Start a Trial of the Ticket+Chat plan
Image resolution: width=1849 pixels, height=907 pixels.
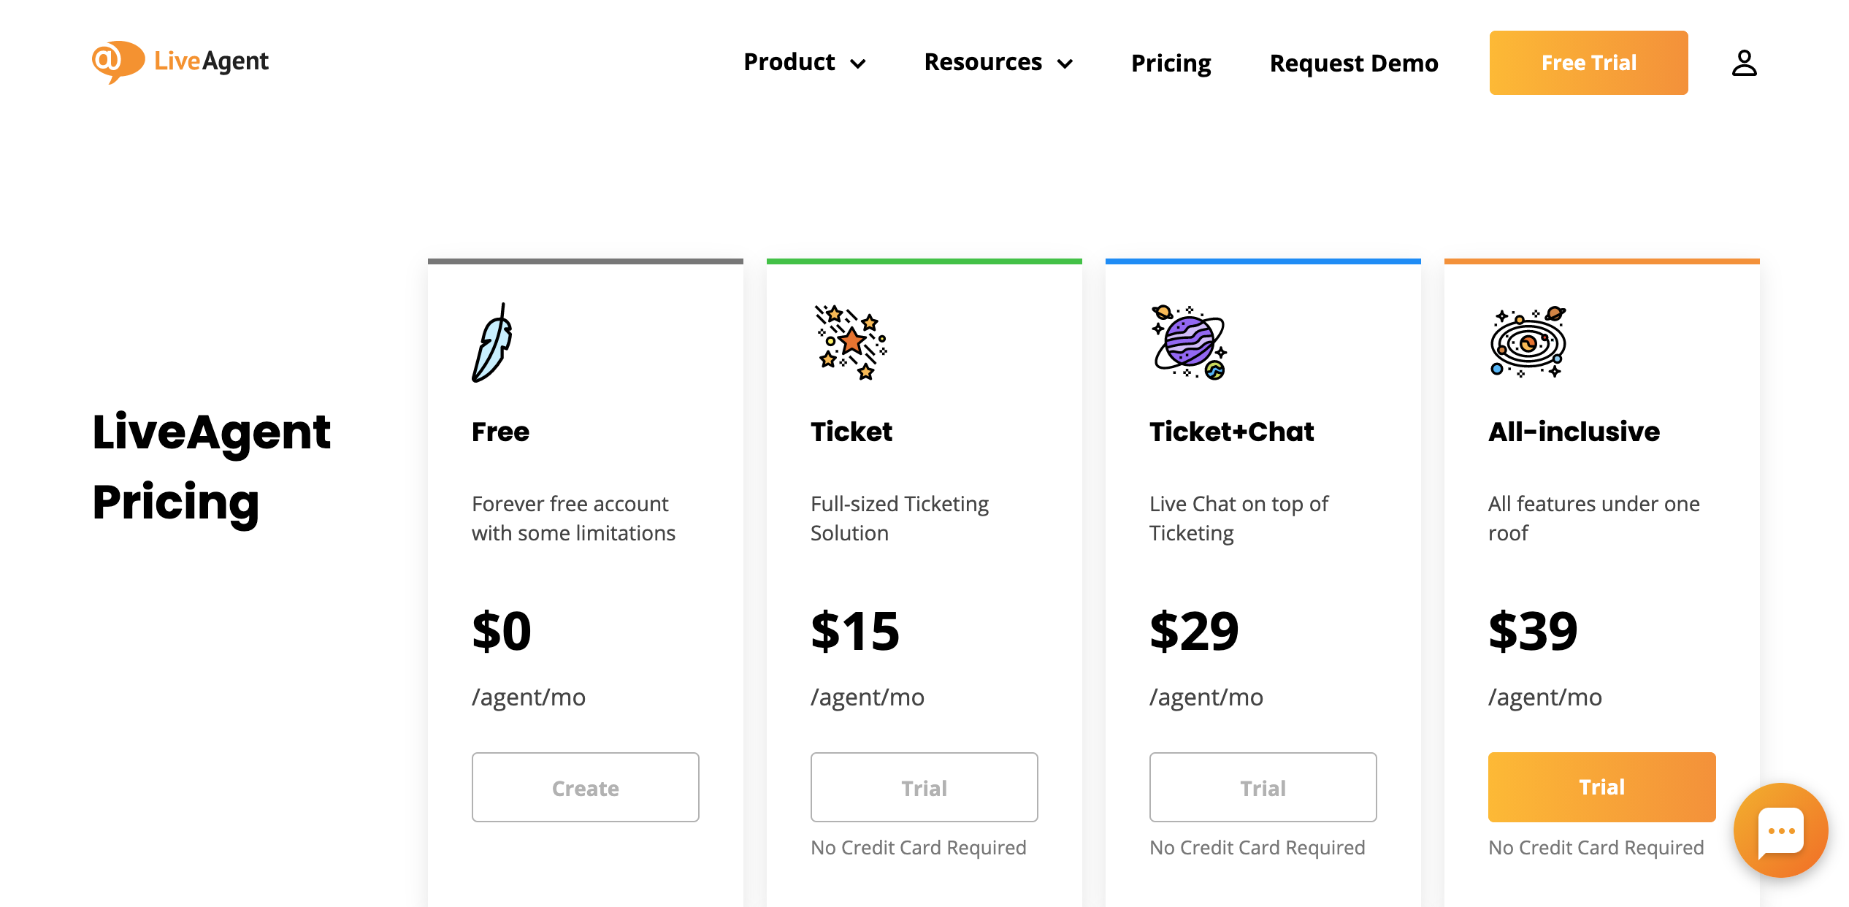[1263, 787]
